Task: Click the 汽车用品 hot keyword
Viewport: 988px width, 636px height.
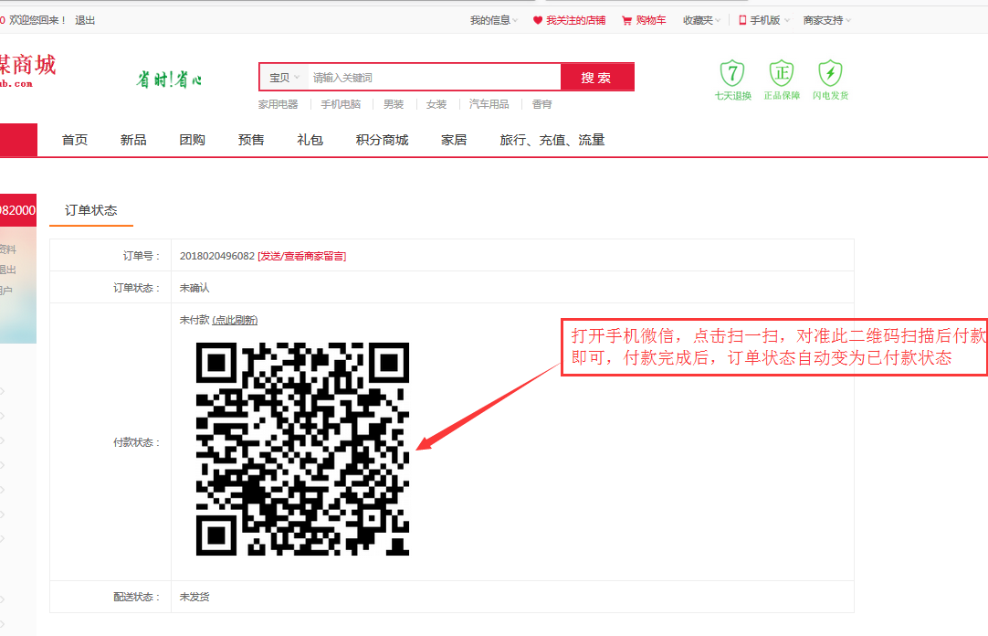Action: point(489,104)
